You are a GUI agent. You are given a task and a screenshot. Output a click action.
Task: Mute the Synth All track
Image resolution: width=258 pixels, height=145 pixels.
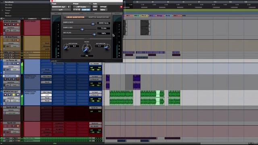point(18,126)
